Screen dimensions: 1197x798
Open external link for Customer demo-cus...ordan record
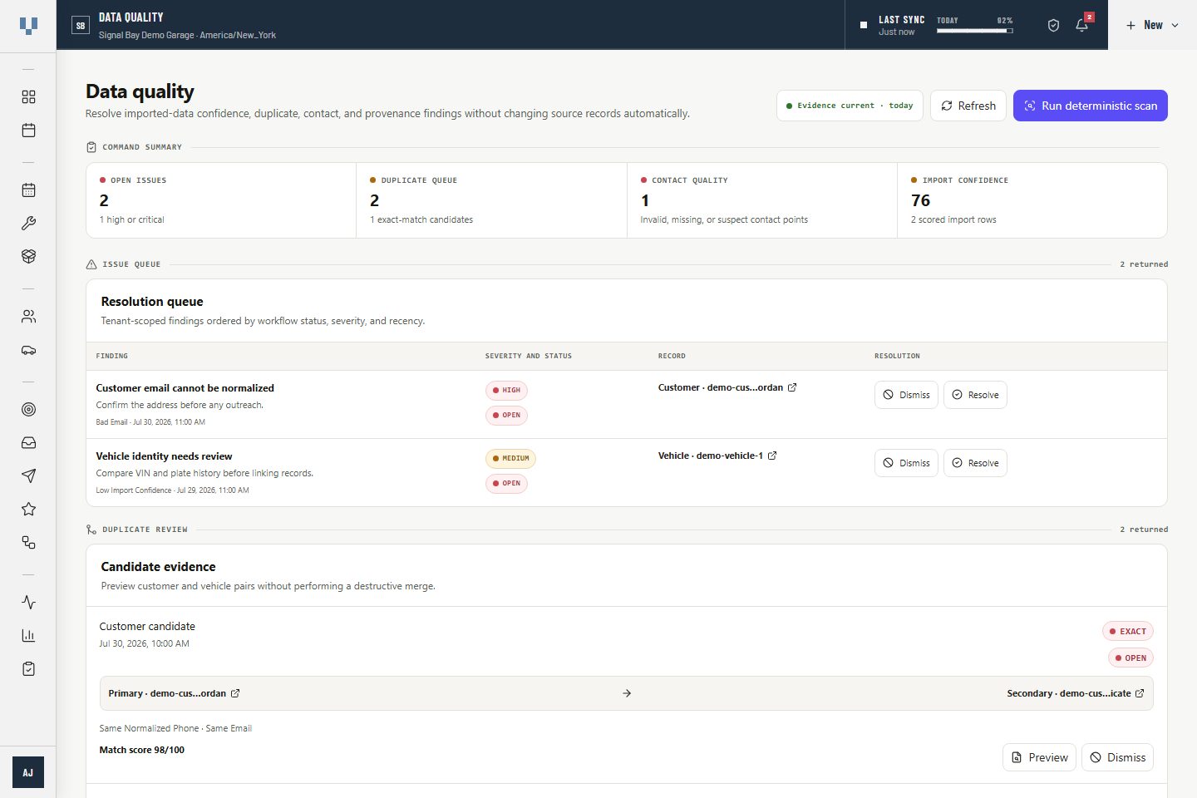click(x=792, y=387)
